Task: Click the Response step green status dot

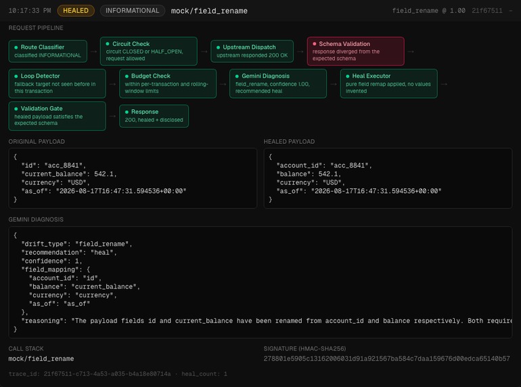Action: [x=127, y=112]
